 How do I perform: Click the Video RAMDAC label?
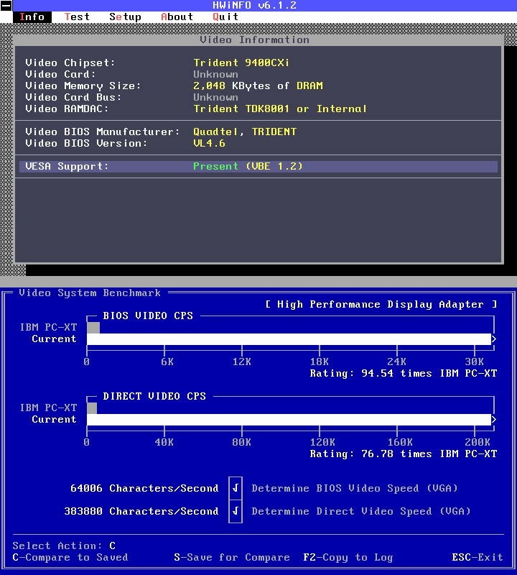(67, 109)
